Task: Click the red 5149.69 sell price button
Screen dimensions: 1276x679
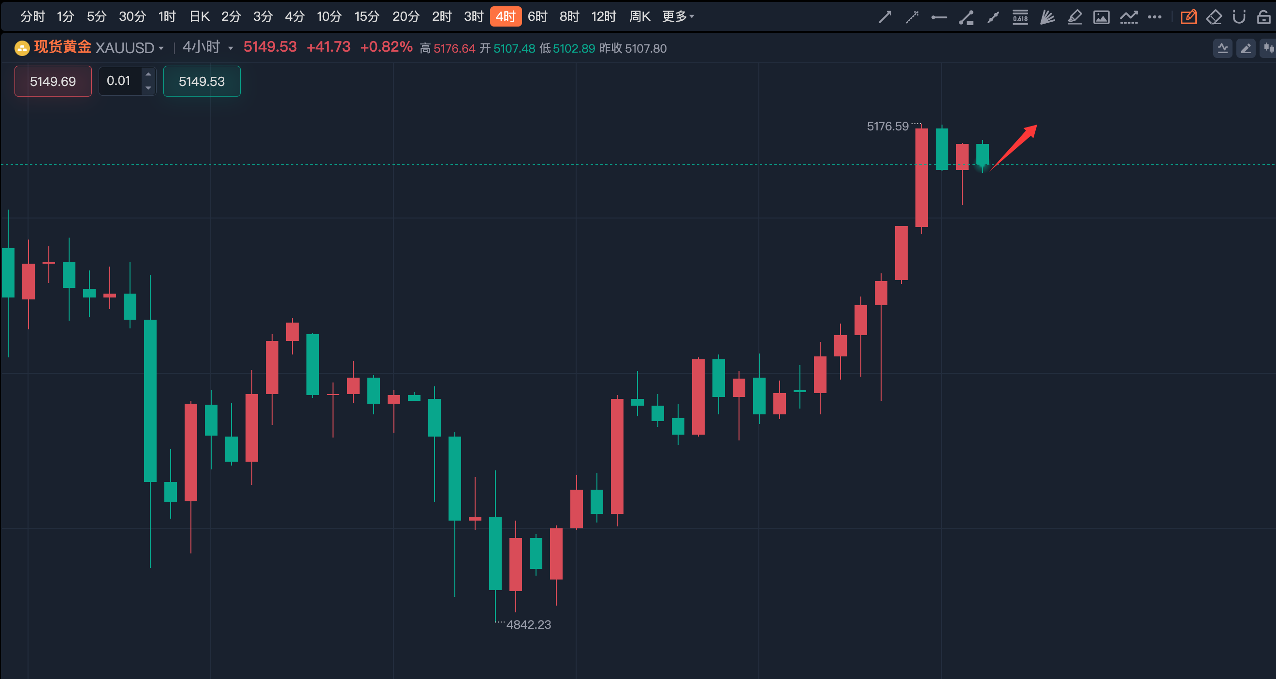Action: (53, 81)
